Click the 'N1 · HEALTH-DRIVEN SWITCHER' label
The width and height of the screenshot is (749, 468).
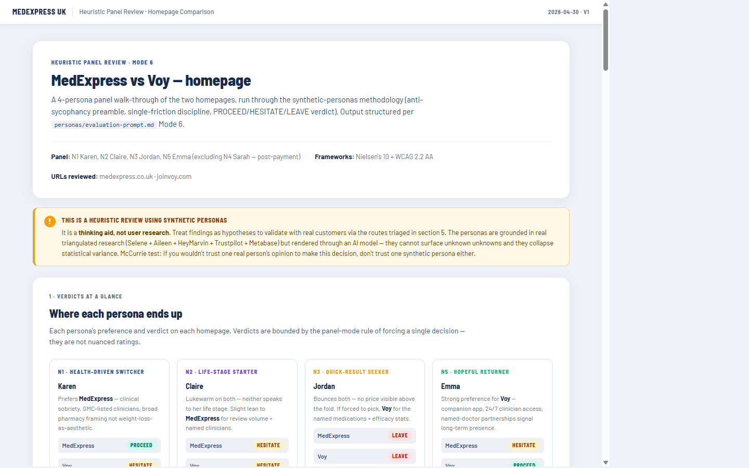point(101,372)
